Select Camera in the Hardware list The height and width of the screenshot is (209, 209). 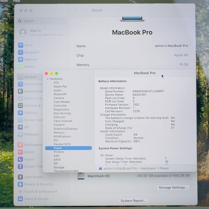[x=59, y=98]
